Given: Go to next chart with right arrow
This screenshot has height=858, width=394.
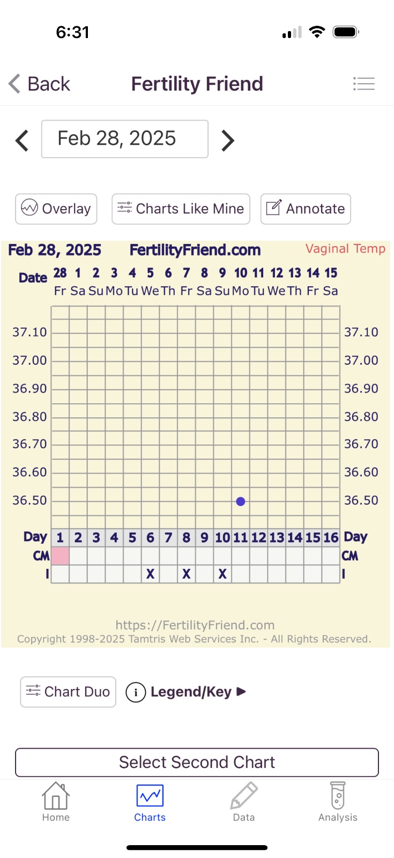Looking at the screenshot, I should click(x=228, y=140).
